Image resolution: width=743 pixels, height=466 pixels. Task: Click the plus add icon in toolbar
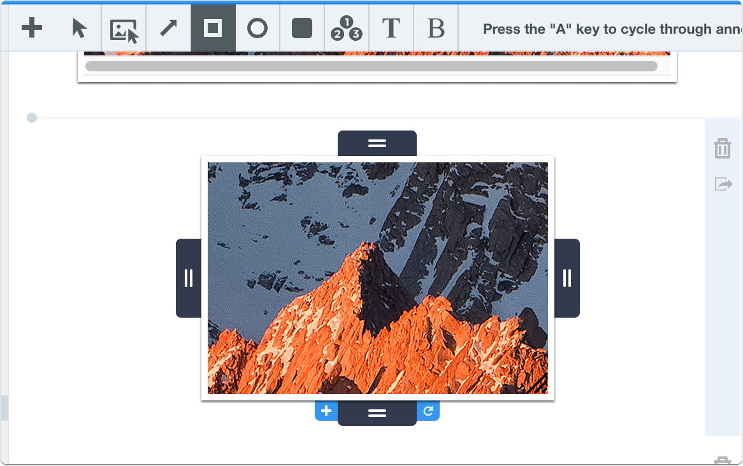click(32, 28)
